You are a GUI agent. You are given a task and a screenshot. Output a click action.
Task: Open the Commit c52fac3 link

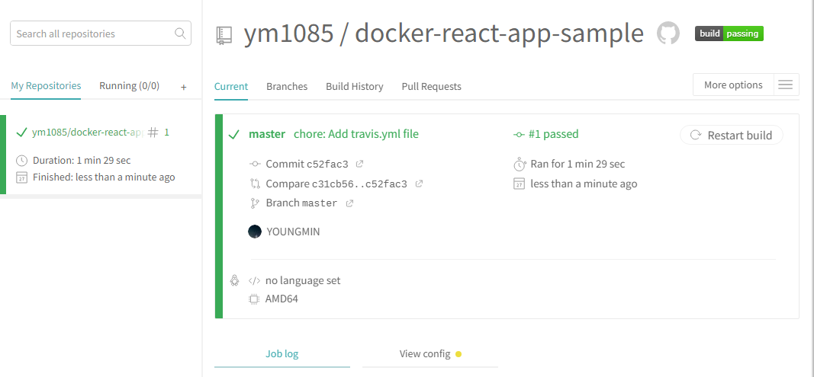(x=307, y=164)
